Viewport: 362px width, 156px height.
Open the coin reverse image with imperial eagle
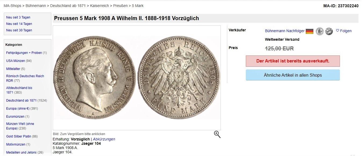(179, 77)
